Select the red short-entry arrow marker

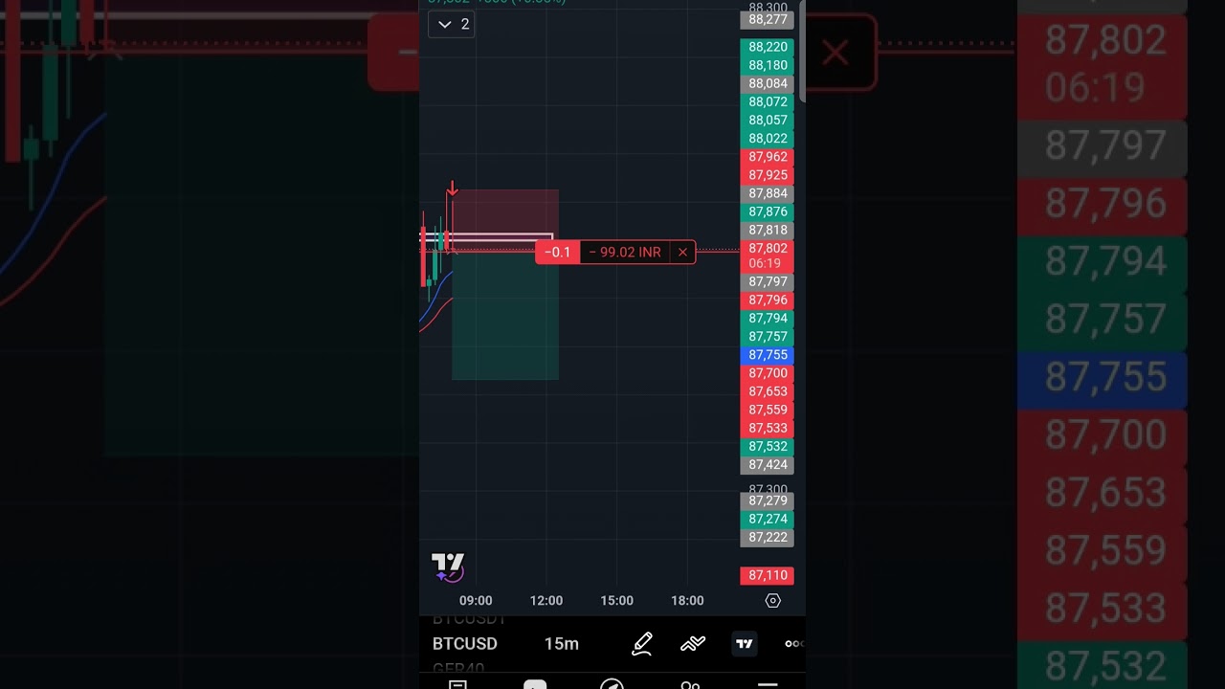click(x=453, y=188)
